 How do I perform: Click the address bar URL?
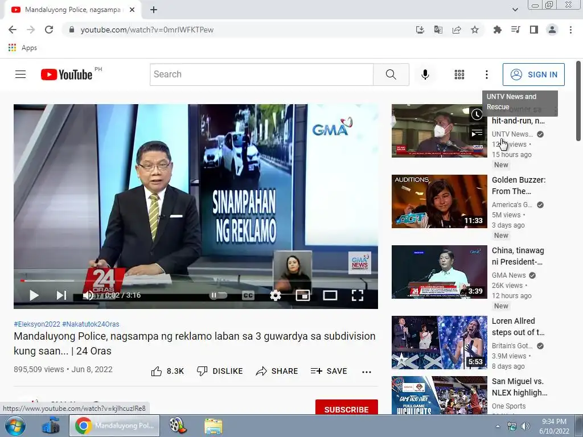[147, 30]
